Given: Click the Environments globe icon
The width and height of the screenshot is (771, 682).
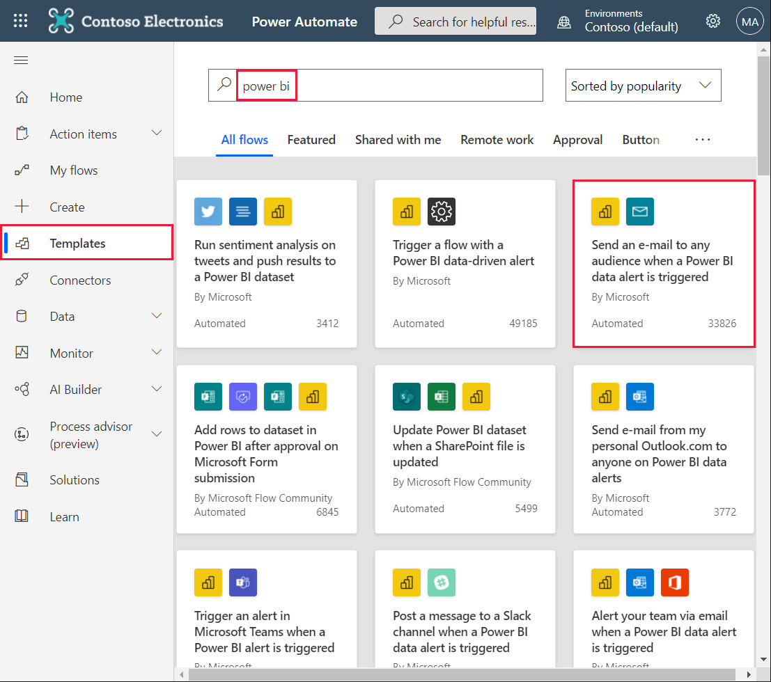Looking at the screenshot, I should [563, 21].
